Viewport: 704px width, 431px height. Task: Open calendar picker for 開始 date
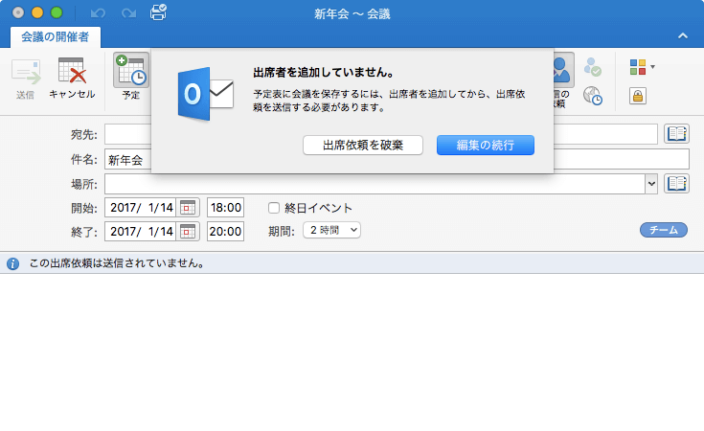pos(187,208)
